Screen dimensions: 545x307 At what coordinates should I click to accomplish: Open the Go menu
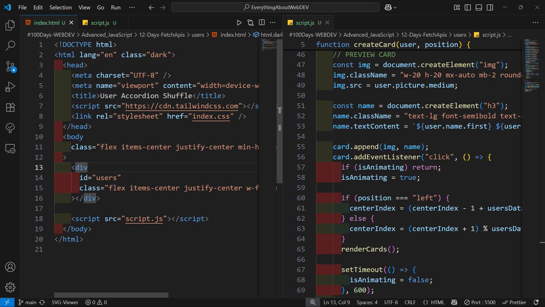coord(100,7)
